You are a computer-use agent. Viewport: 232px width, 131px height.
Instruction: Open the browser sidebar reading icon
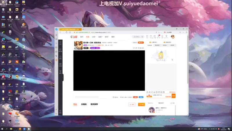(x=56, y=39)
